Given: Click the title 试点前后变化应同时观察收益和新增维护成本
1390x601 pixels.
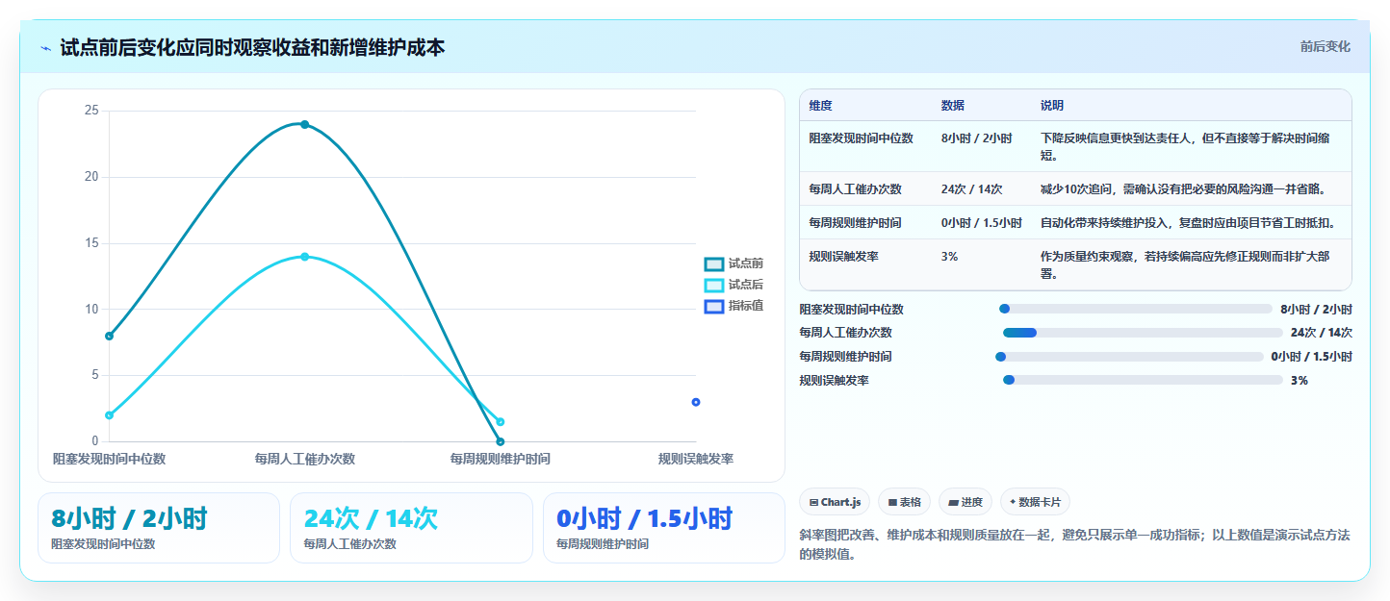Looking at the screenshot, I should point(252,48).
